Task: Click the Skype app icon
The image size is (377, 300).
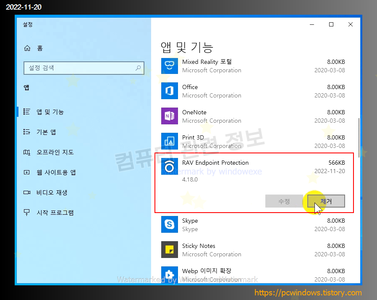Action: pyautogui.click(x=170, y=224)
